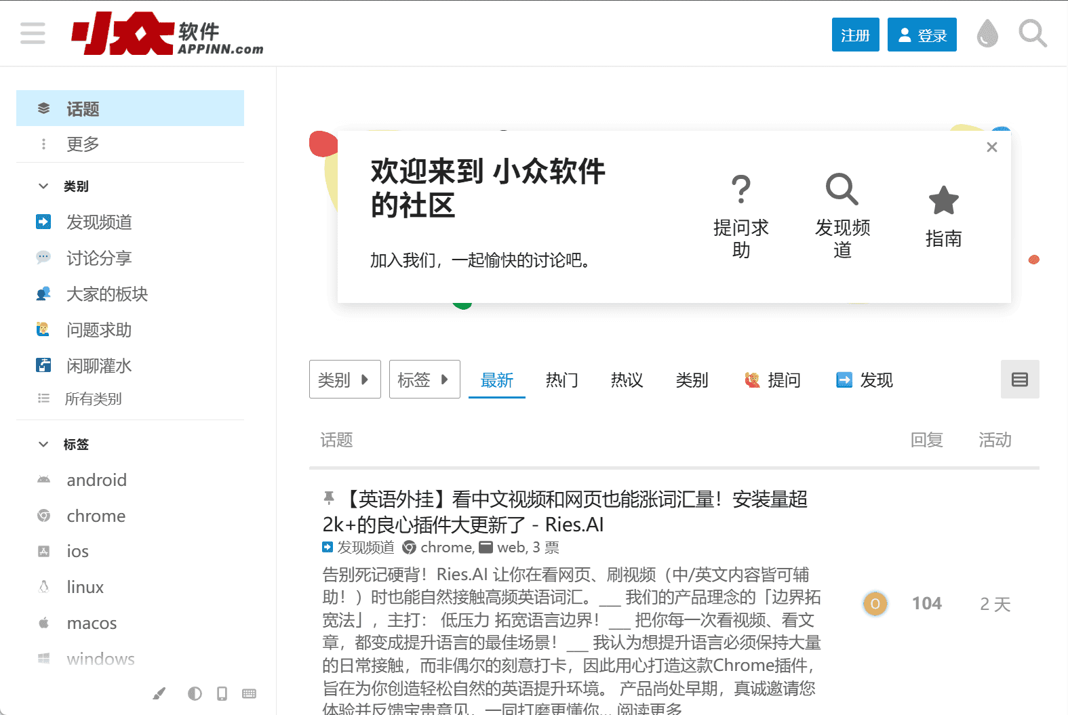Screen dimensions: 1068x715
Task: Toggle dark/light contrast mode icon
Action: [195, 693]
